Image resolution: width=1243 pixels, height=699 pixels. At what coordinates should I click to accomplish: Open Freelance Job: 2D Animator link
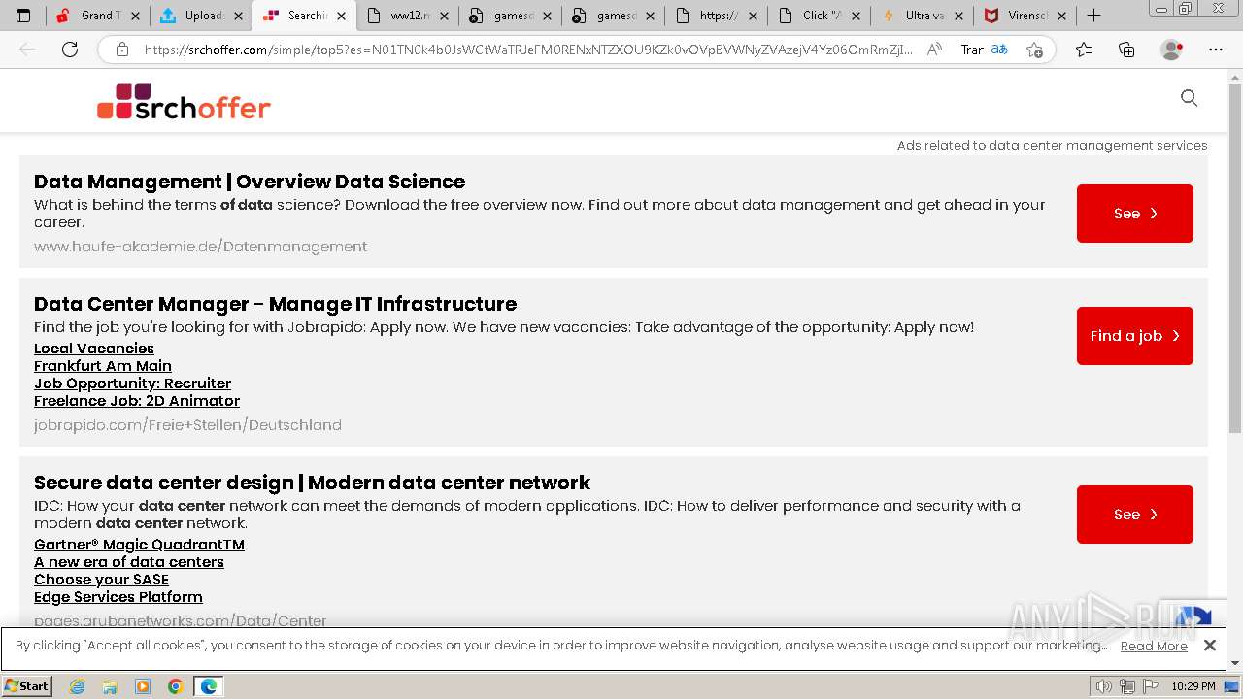pos(137,401)
